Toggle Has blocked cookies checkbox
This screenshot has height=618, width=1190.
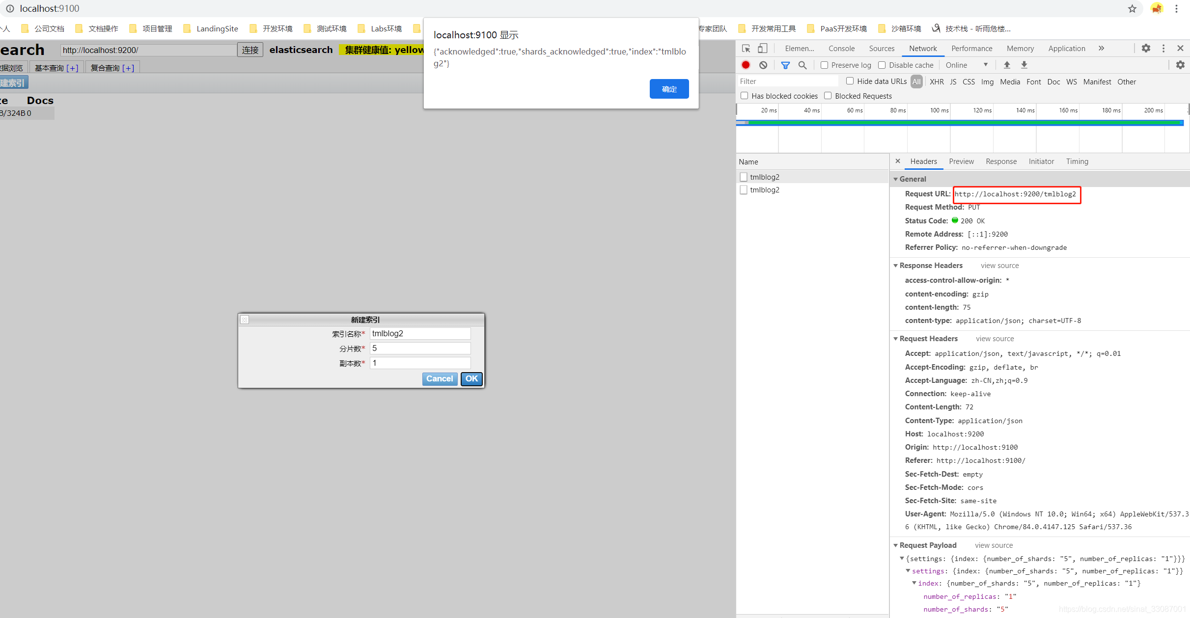point(744,96)
